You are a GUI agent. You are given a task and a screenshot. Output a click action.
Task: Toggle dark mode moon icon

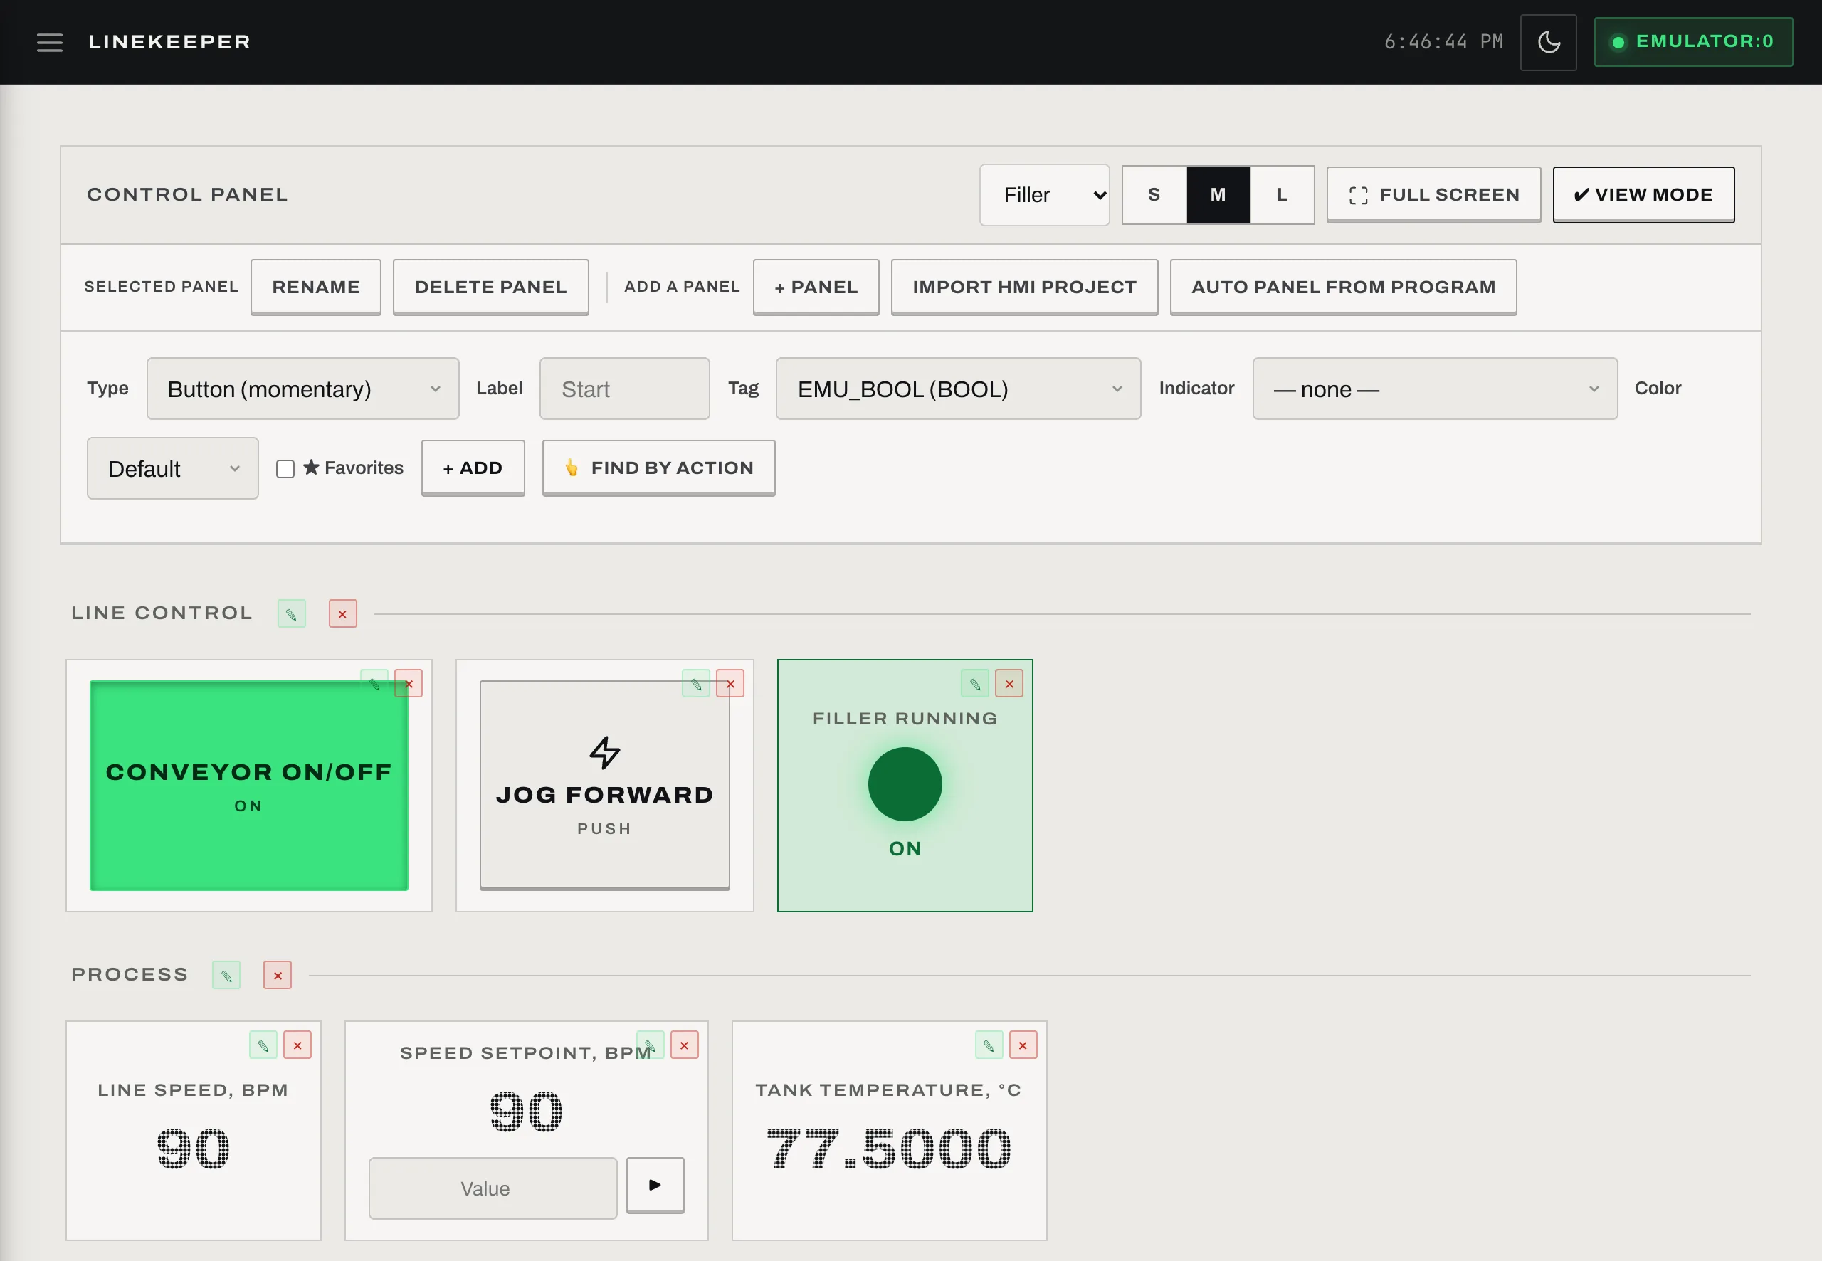coord(1548,42)
